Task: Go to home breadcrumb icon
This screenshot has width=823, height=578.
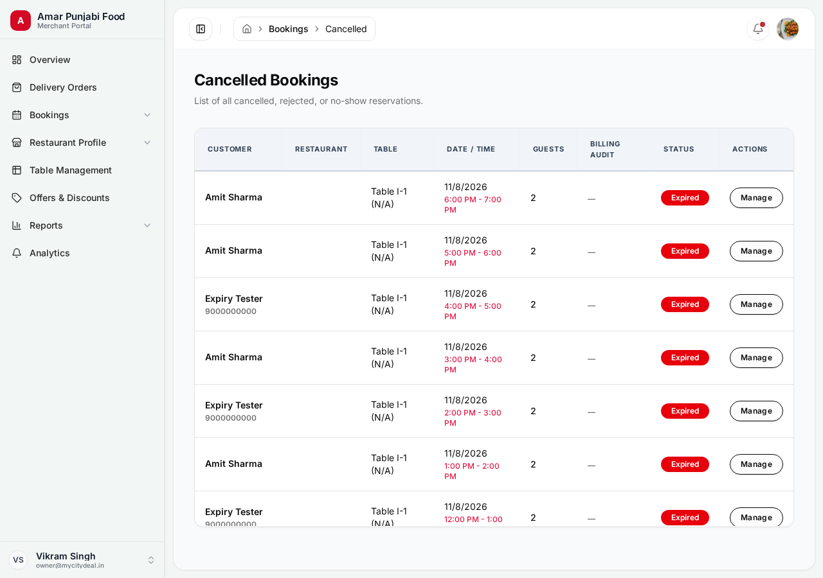Action: [x=247, y=29]
